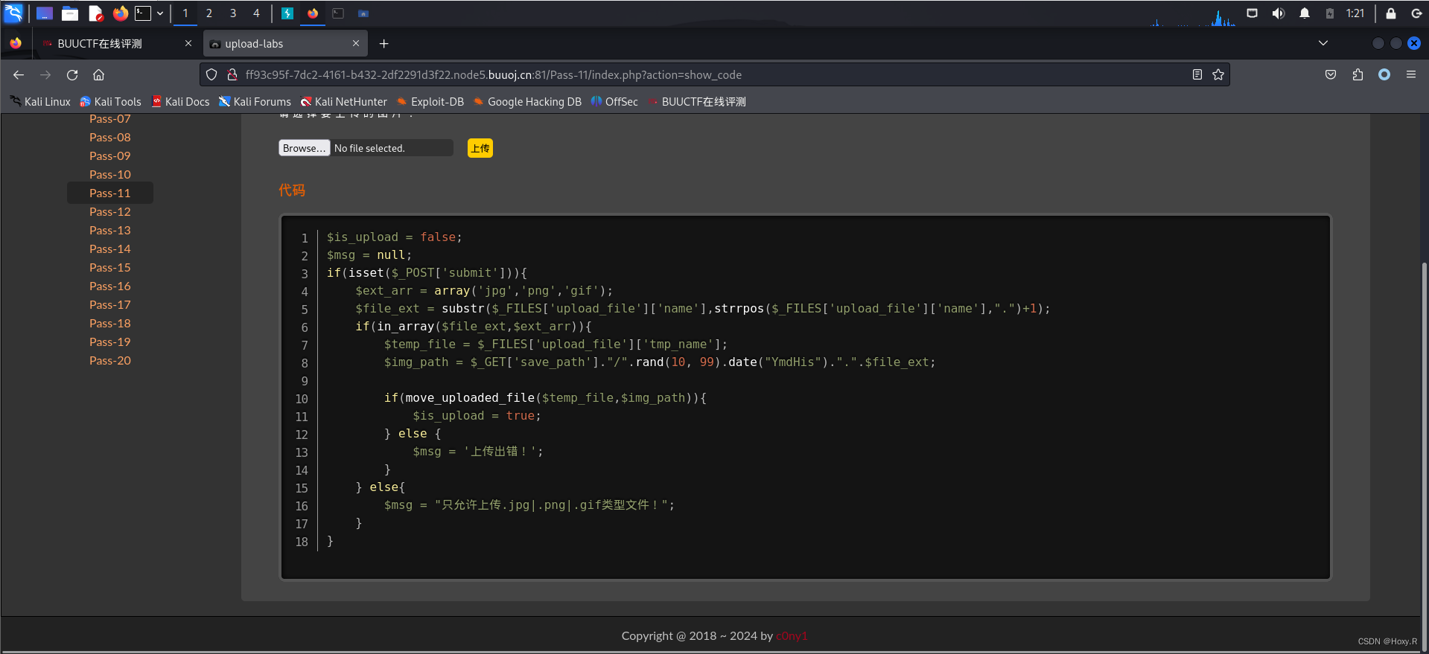Viewport: 1429px width, 654px height.
Task: Select Pass-13 in sidebar
Action: pos(110,230)
